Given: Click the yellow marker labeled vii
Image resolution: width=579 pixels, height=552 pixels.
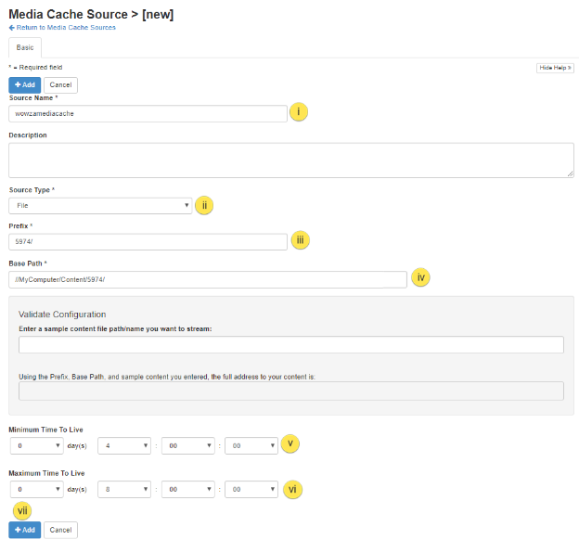Looking at the screenshot, I should 23,509.
